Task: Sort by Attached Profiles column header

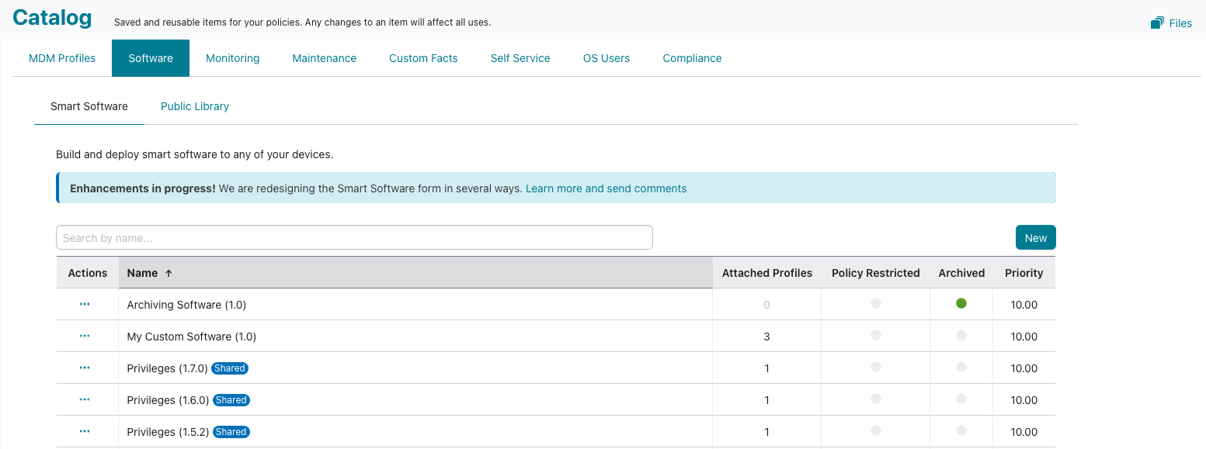Action: pos(766,273)
